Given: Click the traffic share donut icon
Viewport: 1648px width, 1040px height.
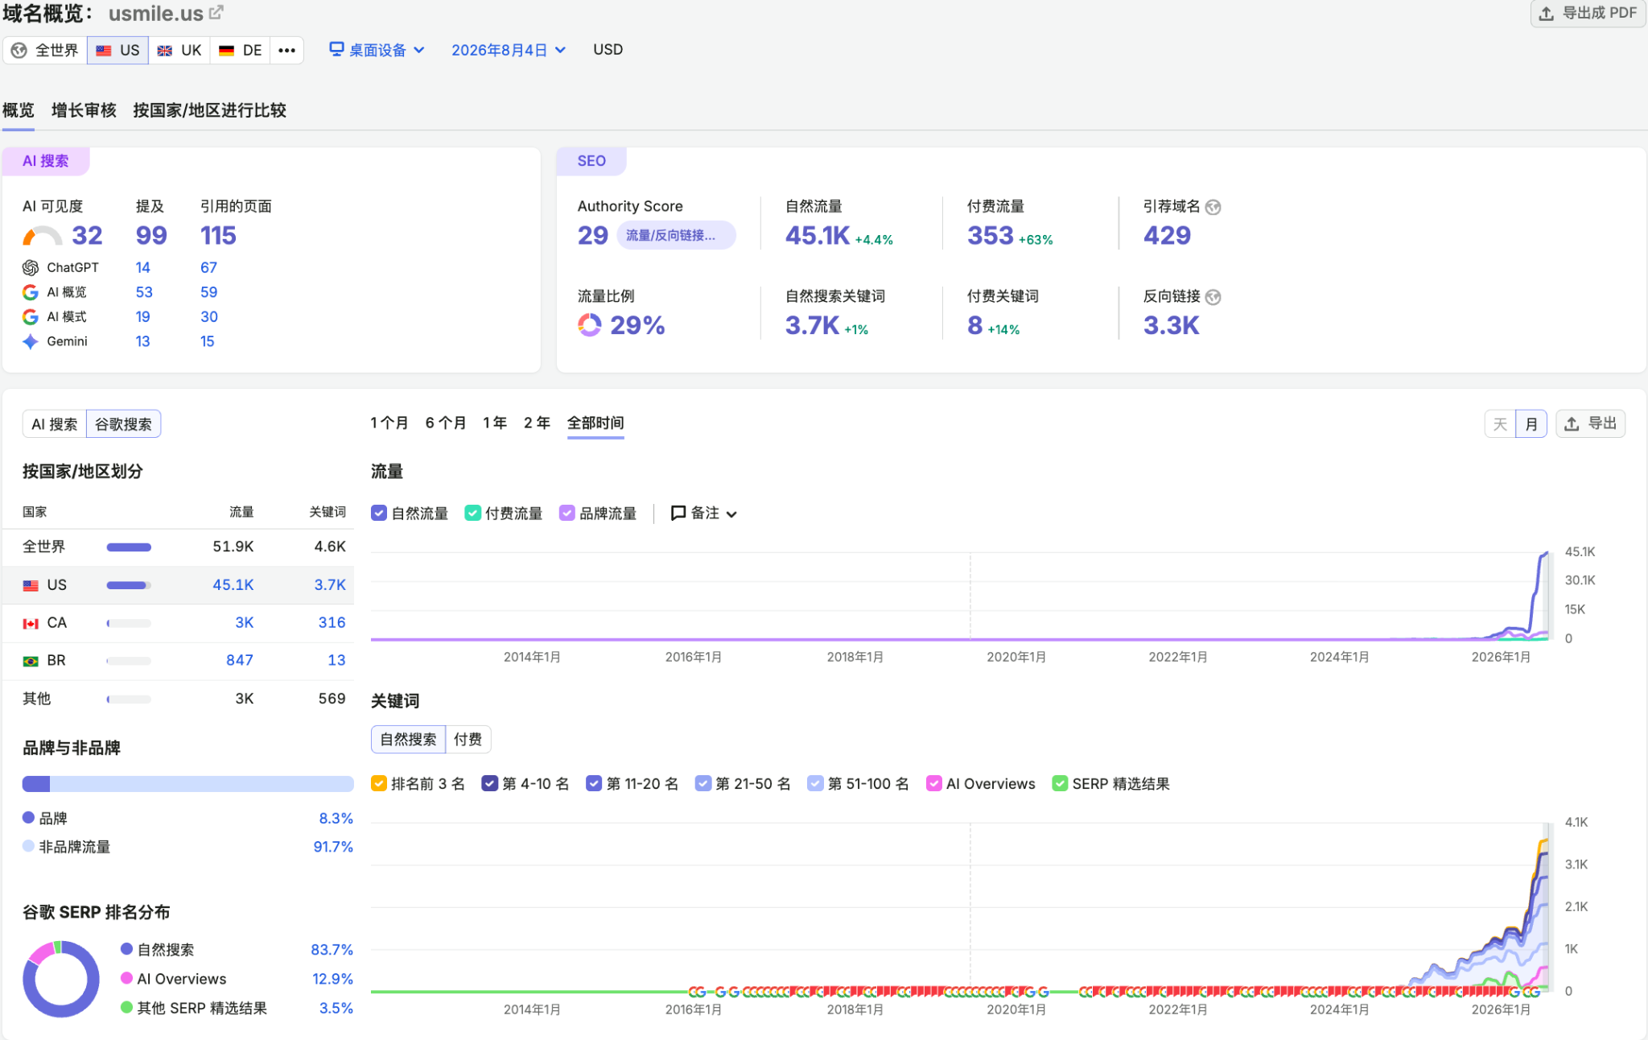Looking at the screenshot, I should (x=590, y=325).
